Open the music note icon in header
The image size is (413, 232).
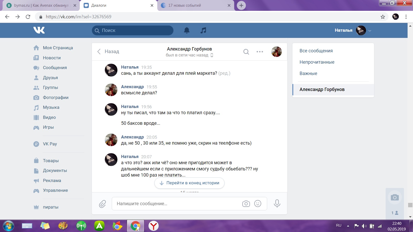point(203,30)
